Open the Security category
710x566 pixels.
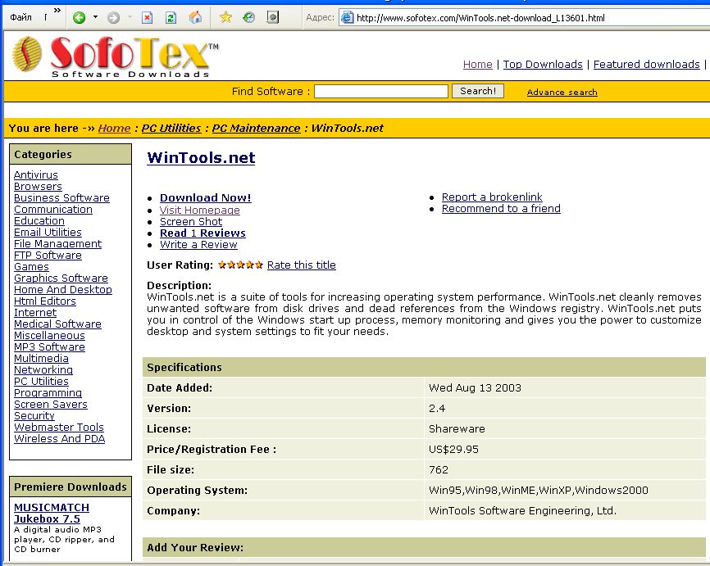coord(34,416)
